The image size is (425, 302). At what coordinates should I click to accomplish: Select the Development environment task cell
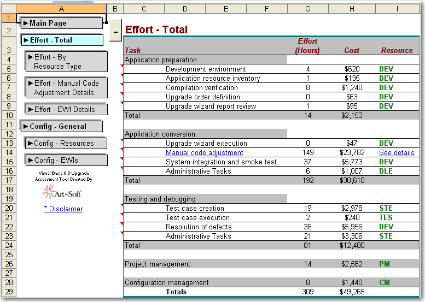click(206, 69)
